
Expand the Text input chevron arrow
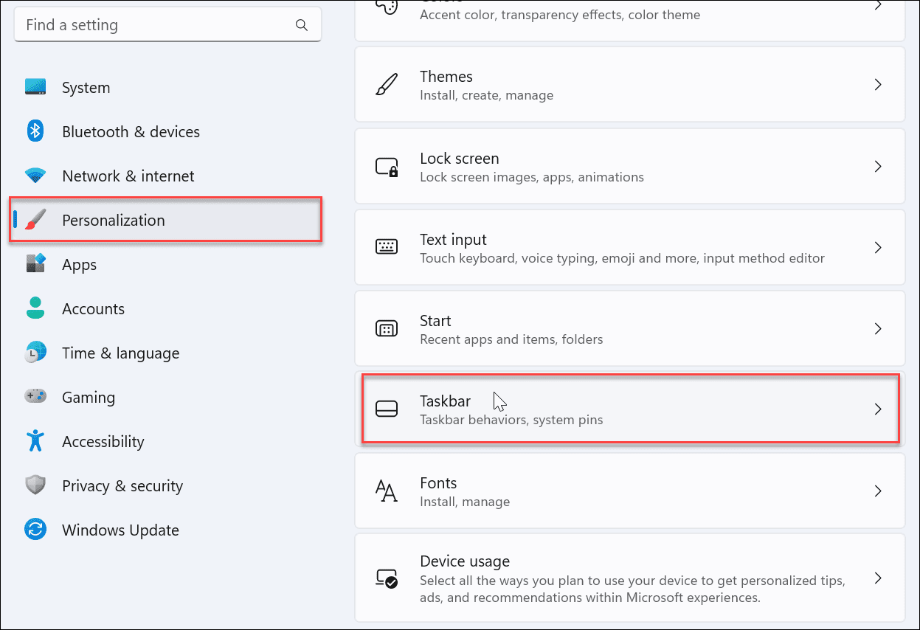coord(878,247)
